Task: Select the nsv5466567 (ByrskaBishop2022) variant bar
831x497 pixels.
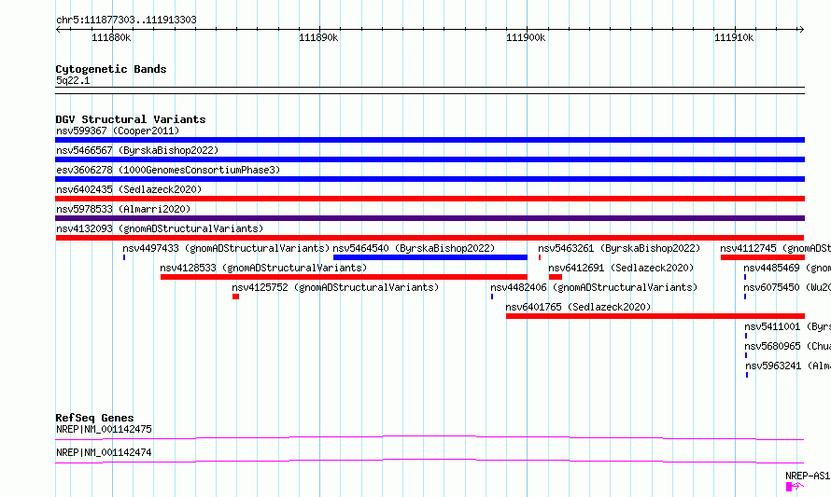Action: coord(430,159)
